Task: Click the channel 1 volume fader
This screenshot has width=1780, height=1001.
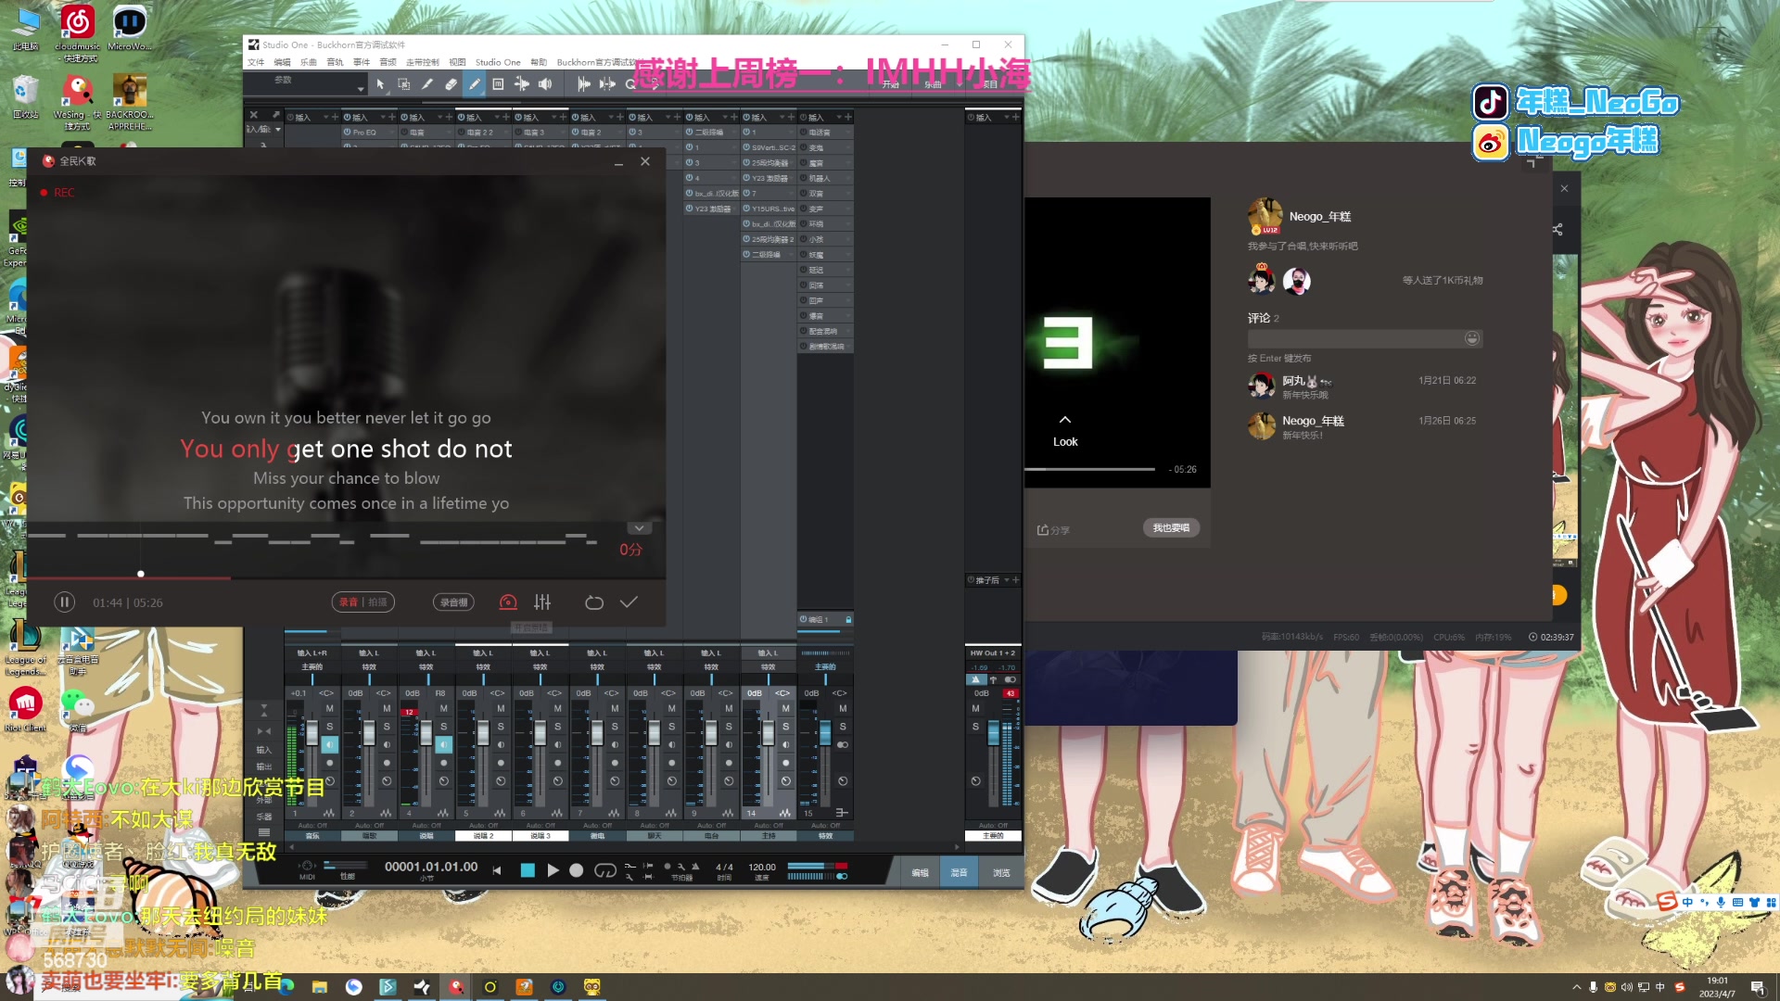Action: 312,732
